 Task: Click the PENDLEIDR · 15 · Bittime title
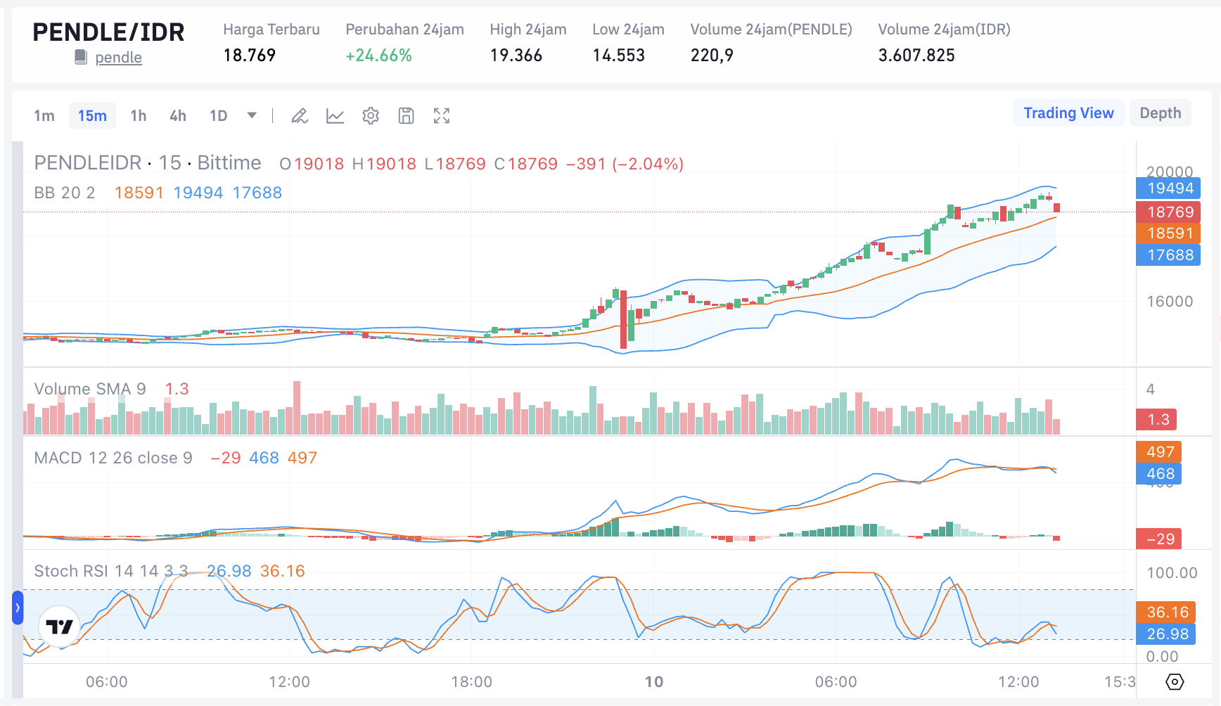click(148, 163)
